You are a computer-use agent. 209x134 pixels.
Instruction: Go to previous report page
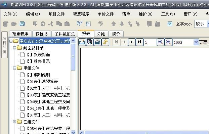pos(124,42)
